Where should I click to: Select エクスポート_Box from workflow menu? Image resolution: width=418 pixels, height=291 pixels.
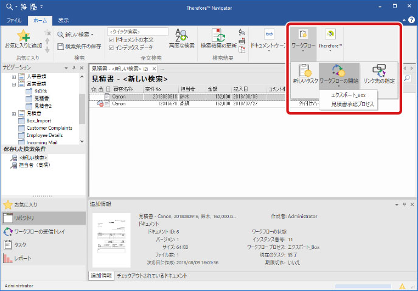click(x=349, y=95)
